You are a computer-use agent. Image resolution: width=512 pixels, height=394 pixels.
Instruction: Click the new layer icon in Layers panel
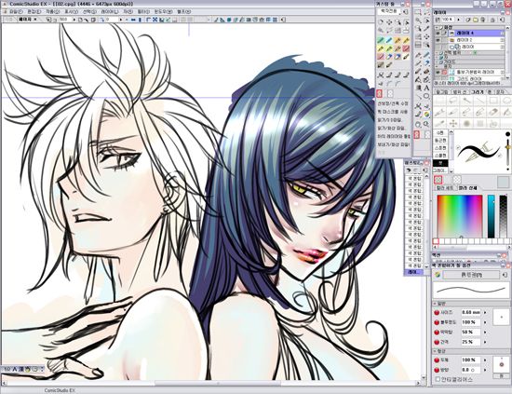(x=468, y=20)
